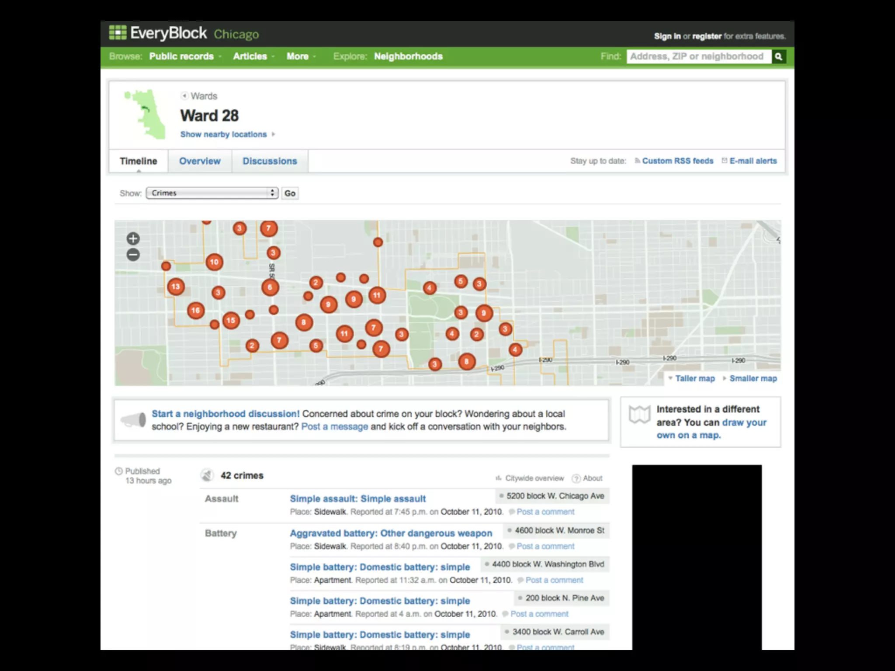
Task: Click the crime cluster marker labeled 13
Action: (x=176, y=287)
